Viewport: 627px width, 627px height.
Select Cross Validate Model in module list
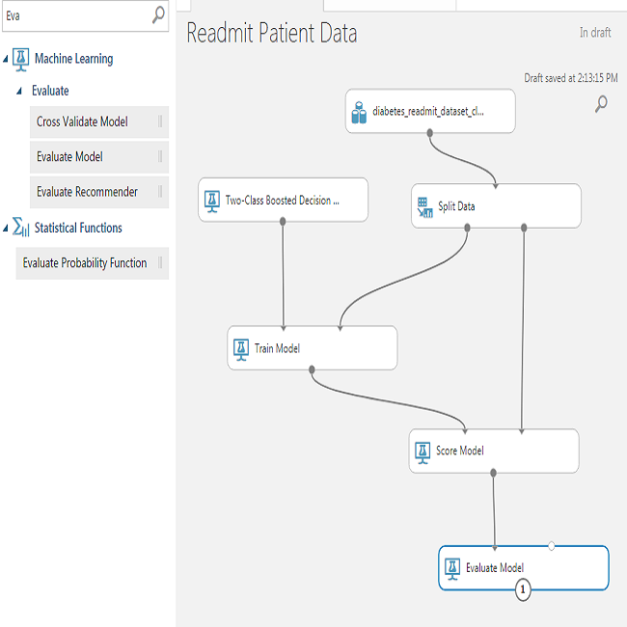83,122
